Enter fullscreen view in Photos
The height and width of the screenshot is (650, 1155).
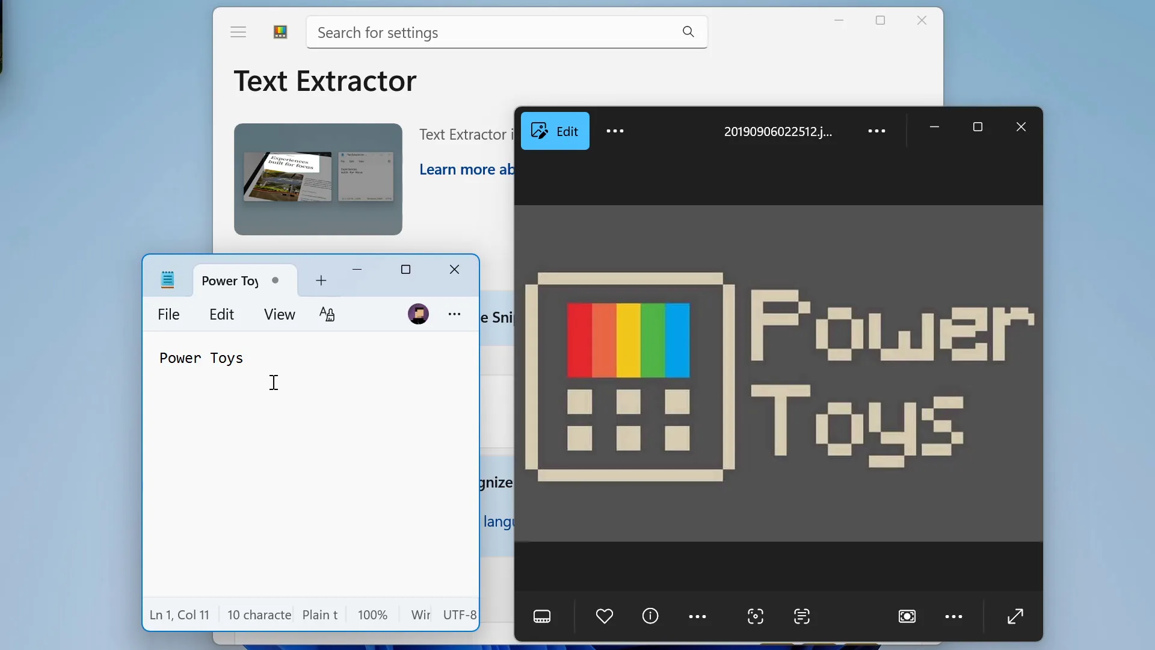point(1016,616)
